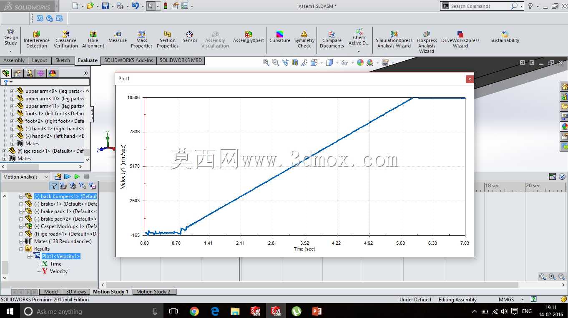The image size is (568, 318).
Task: Expand Mates (138 Redundancies) node
Action: click(21, 241)
